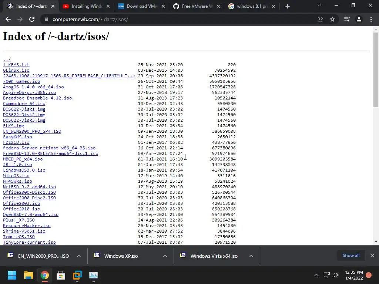Expand options for Windows XP.iso download
The image size is (379, 284).
click(x=165, y=256)
